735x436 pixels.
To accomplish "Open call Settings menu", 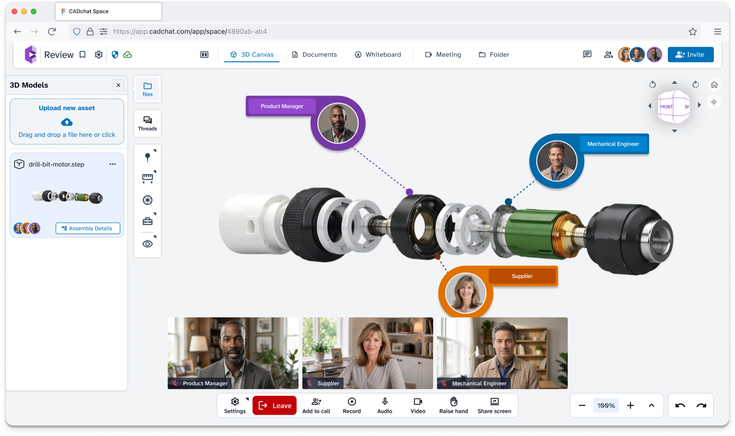I will click(235, 406).
